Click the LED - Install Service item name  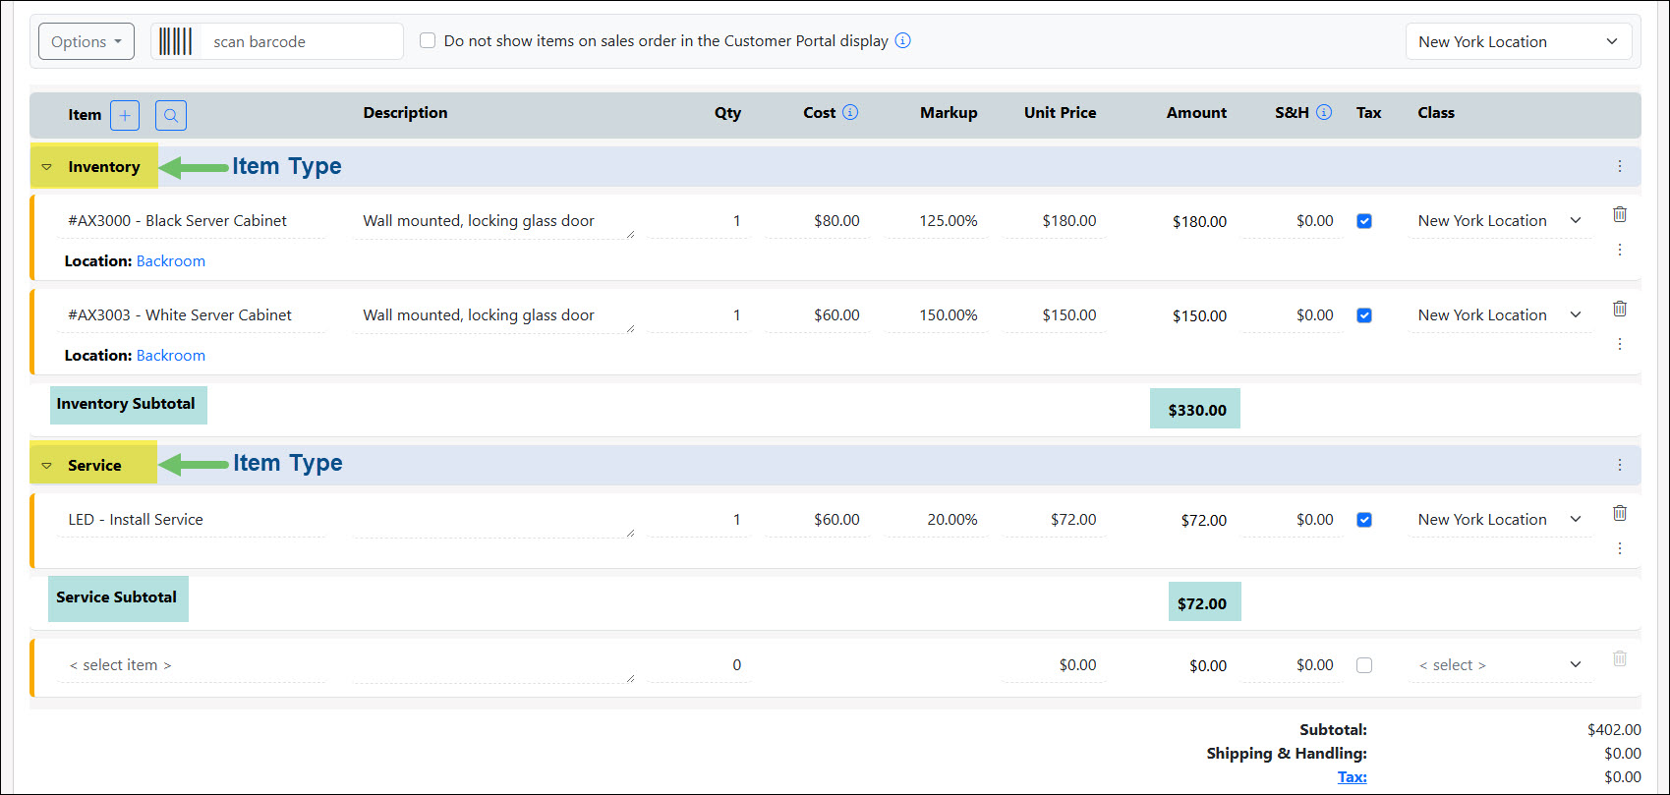click(136, 520)
